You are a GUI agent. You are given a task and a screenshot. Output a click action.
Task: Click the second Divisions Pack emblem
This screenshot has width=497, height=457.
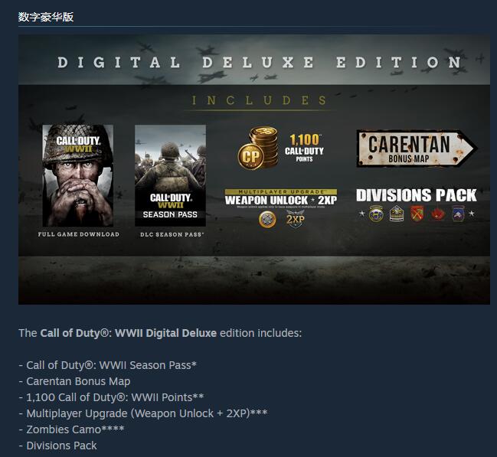click(397, 214)
